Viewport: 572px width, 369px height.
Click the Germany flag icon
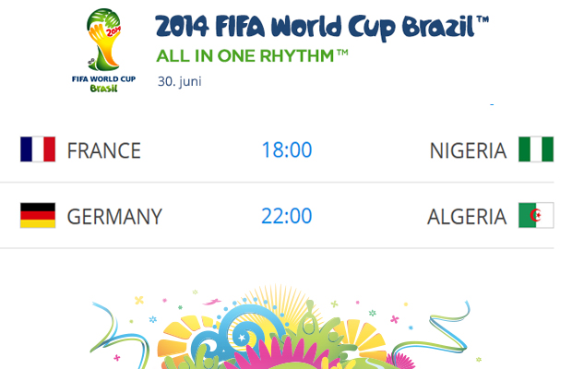click(x=38, y=216)
